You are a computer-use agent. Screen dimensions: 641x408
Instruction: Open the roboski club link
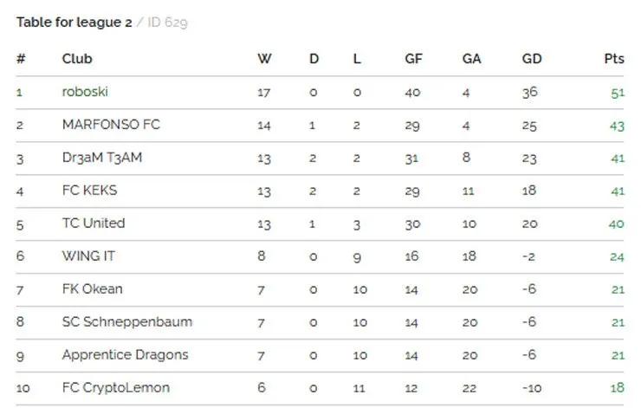click(85, 92)
